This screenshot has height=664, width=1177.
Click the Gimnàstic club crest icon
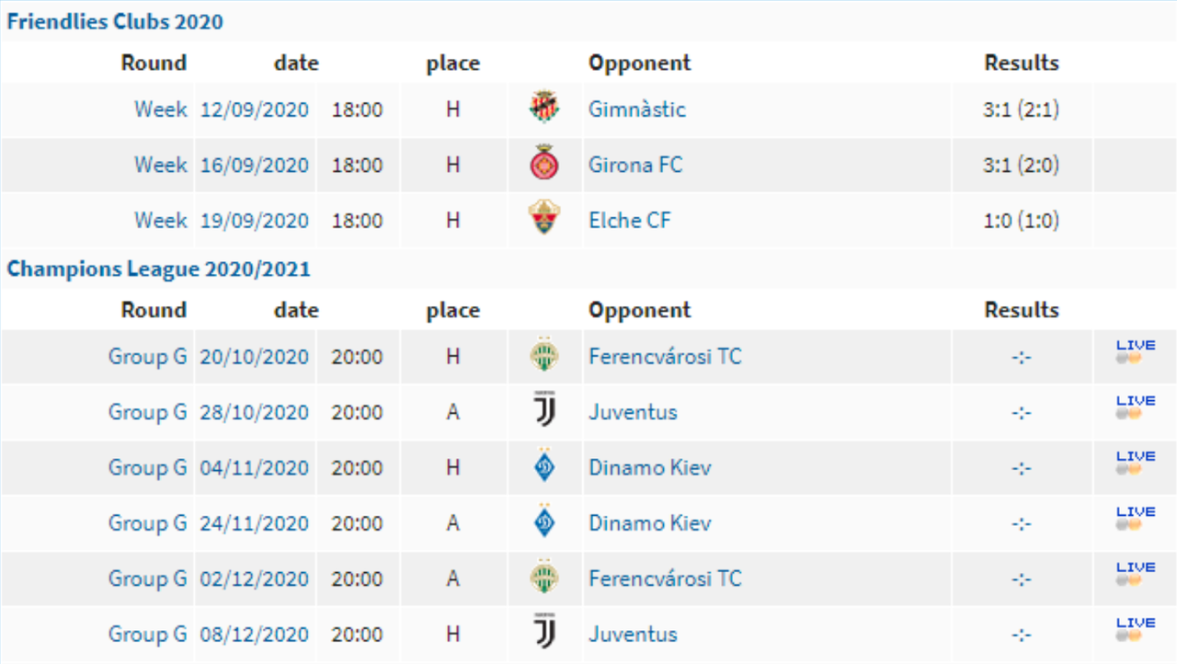[x=544, y=109]
